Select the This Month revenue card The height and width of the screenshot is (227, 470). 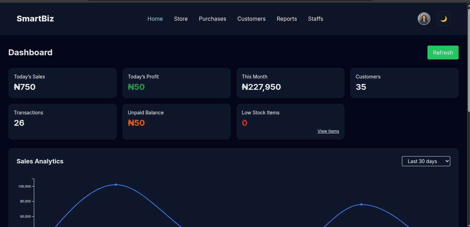pos(290,83)
